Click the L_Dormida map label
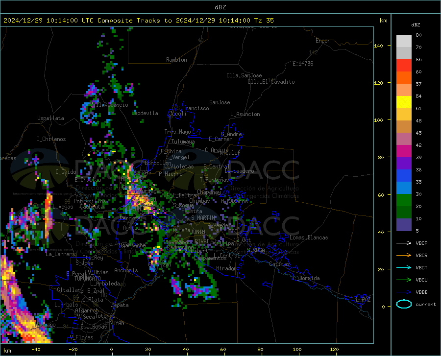Screen dimensions: 441x356 pos(306,278)
